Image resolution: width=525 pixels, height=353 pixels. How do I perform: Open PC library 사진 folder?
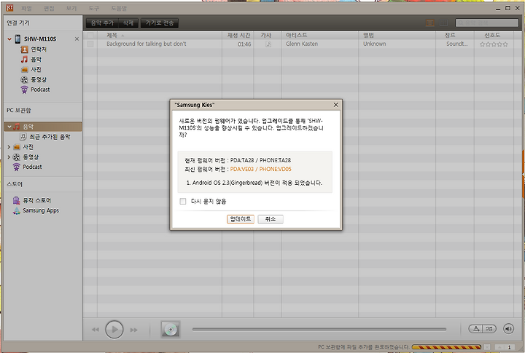(28, 147)
